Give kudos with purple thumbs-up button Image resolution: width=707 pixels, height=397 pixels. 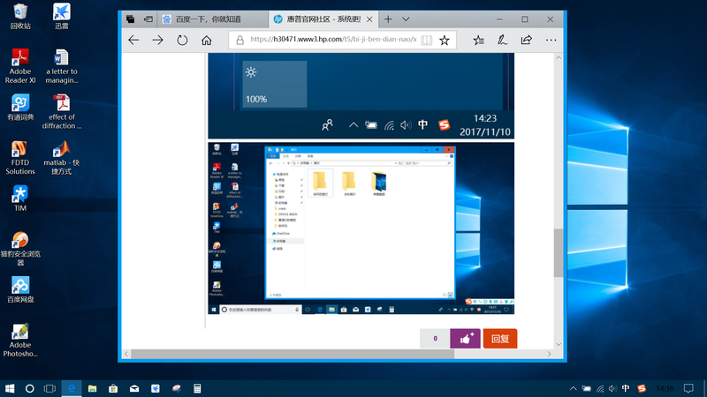coord(465,338)
